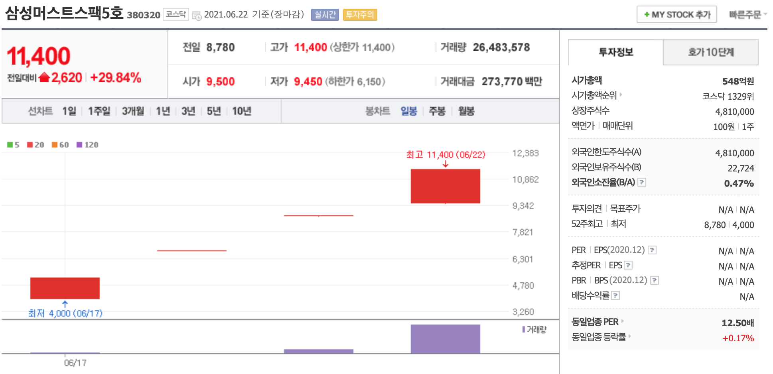
Task: Click the +0.17% sector change value
Action: [x=738, y=338]
